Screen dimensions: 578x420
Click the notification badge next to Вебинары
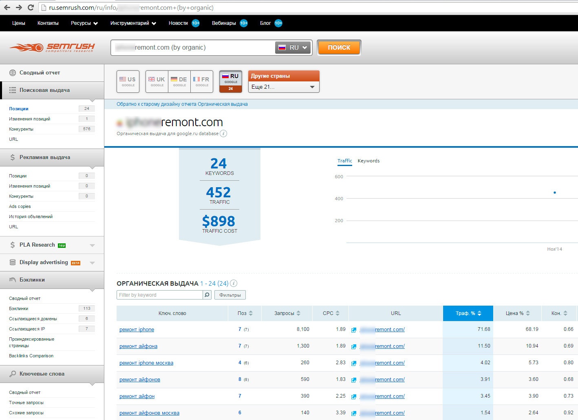(244, 23)
